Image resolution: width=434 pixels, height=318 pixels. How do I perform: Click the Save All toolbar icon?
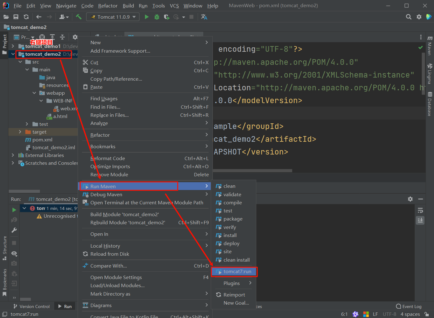pos(16,17)
